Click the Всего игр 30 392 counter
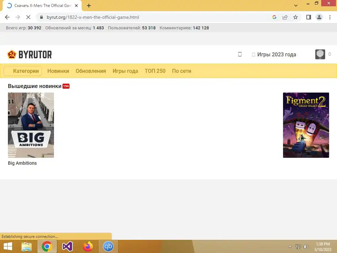This screenshot has width=337, height=253. 23,28
